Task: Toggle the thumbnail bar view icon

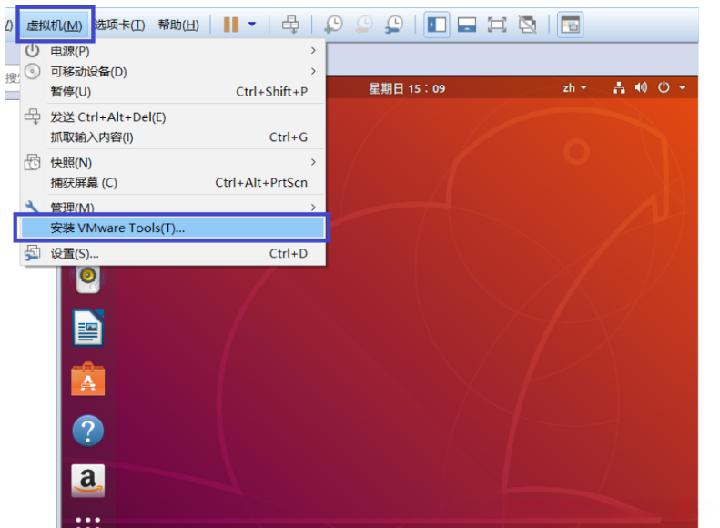Action: tap(467, 25)
